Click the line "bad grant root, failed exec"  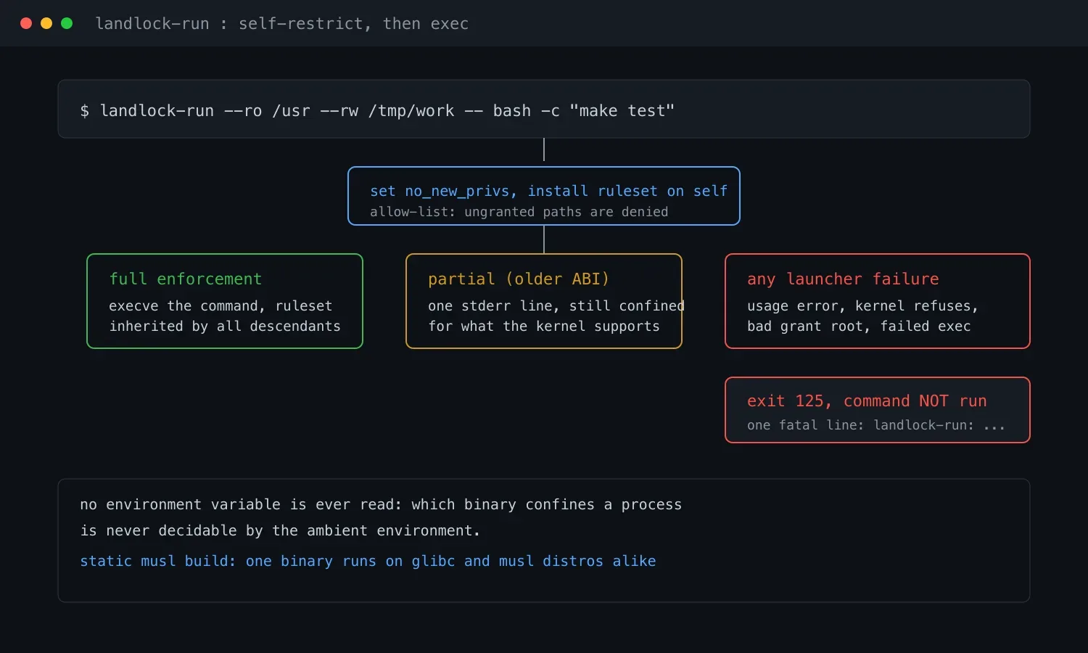(859, 326)
